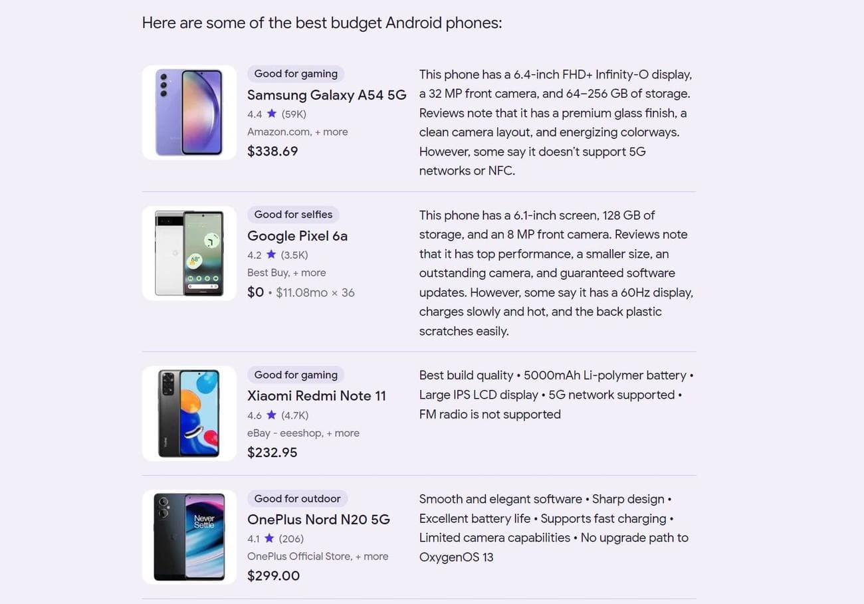Go to the Xiaomi Redmi Note 11 listing
864x604 pixels.
[316, 396]
